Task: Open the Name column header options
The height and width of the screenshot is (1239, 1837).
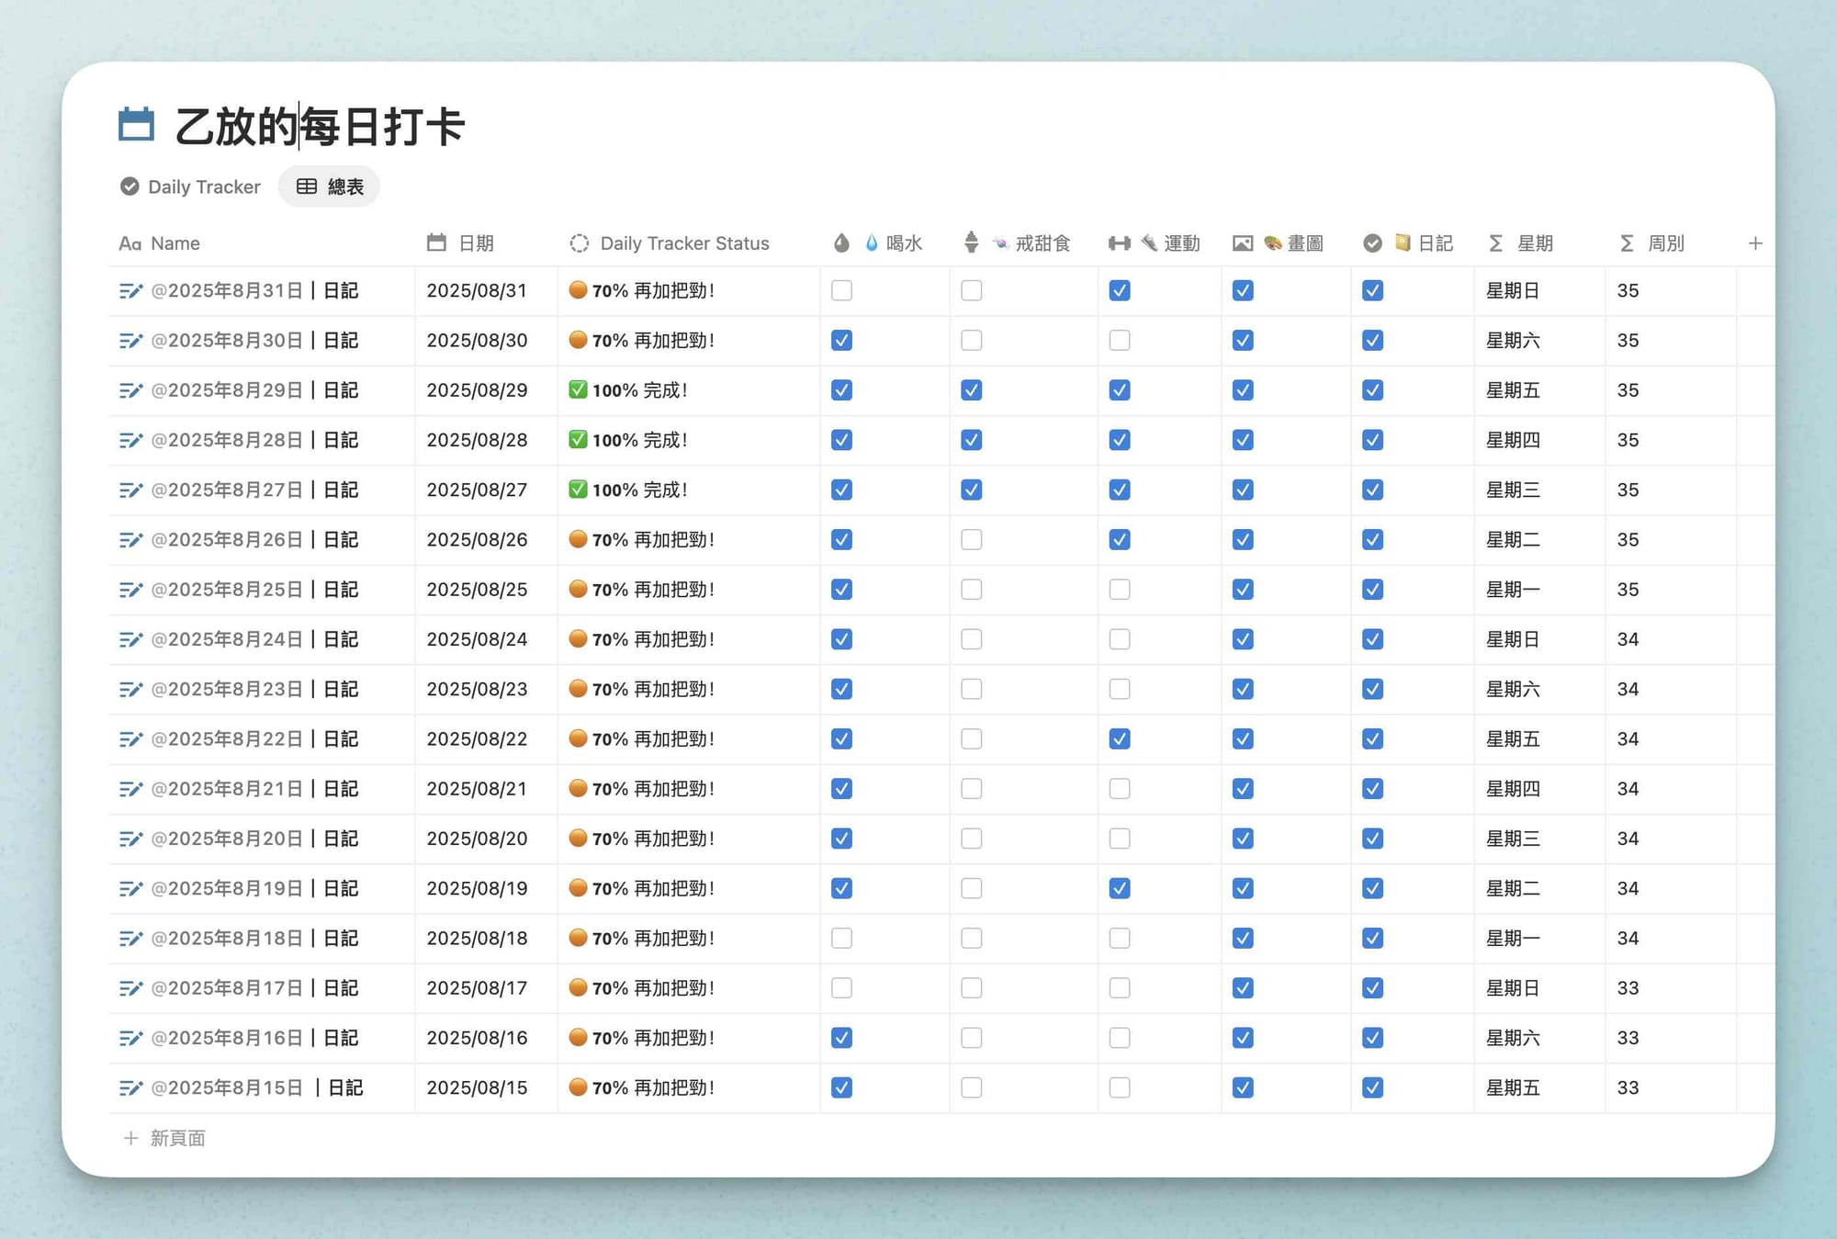Action: [x=175, y=243]
